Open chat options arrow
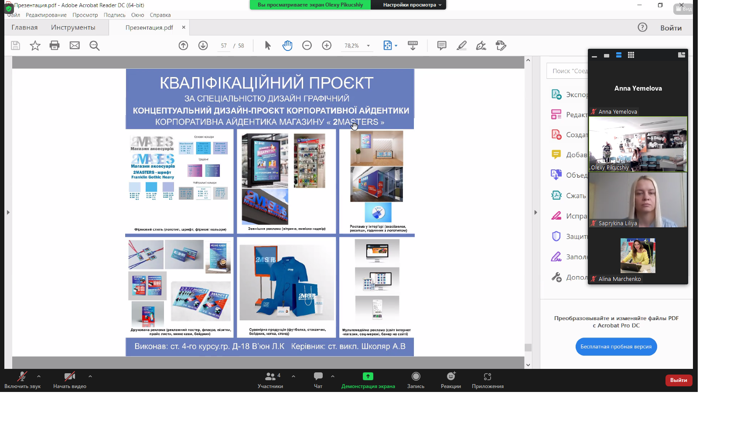The height and width of the screenshot is (439, 737). click(x=333, y=376)
